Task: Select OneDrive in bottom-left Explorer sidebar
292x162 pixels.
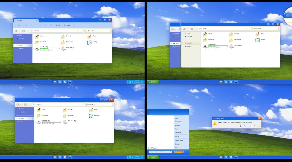Action: click(x=22, y=112)
